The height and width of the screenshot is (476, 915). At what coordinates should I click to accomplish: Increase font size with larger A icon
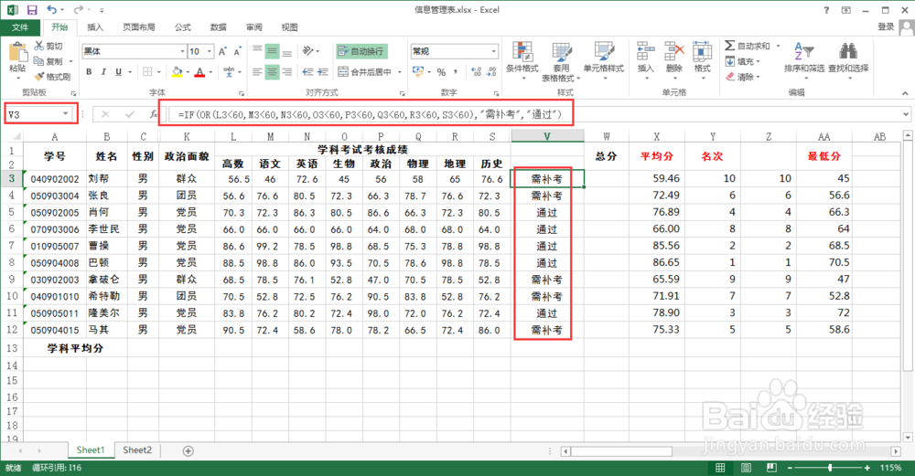tap(223, 51)
